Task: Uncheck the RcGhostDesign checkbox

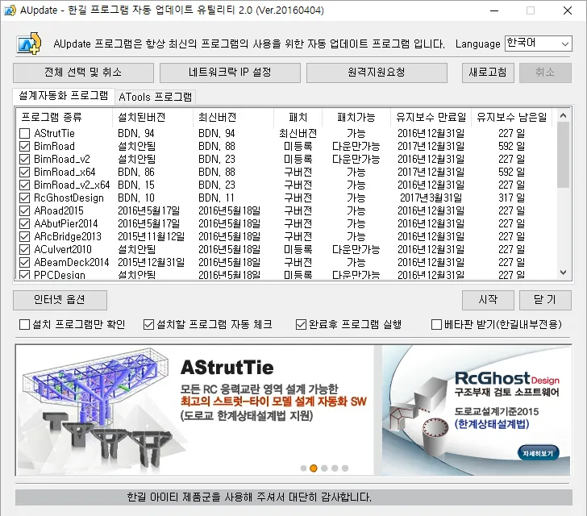Action: (x=25, y=198)
